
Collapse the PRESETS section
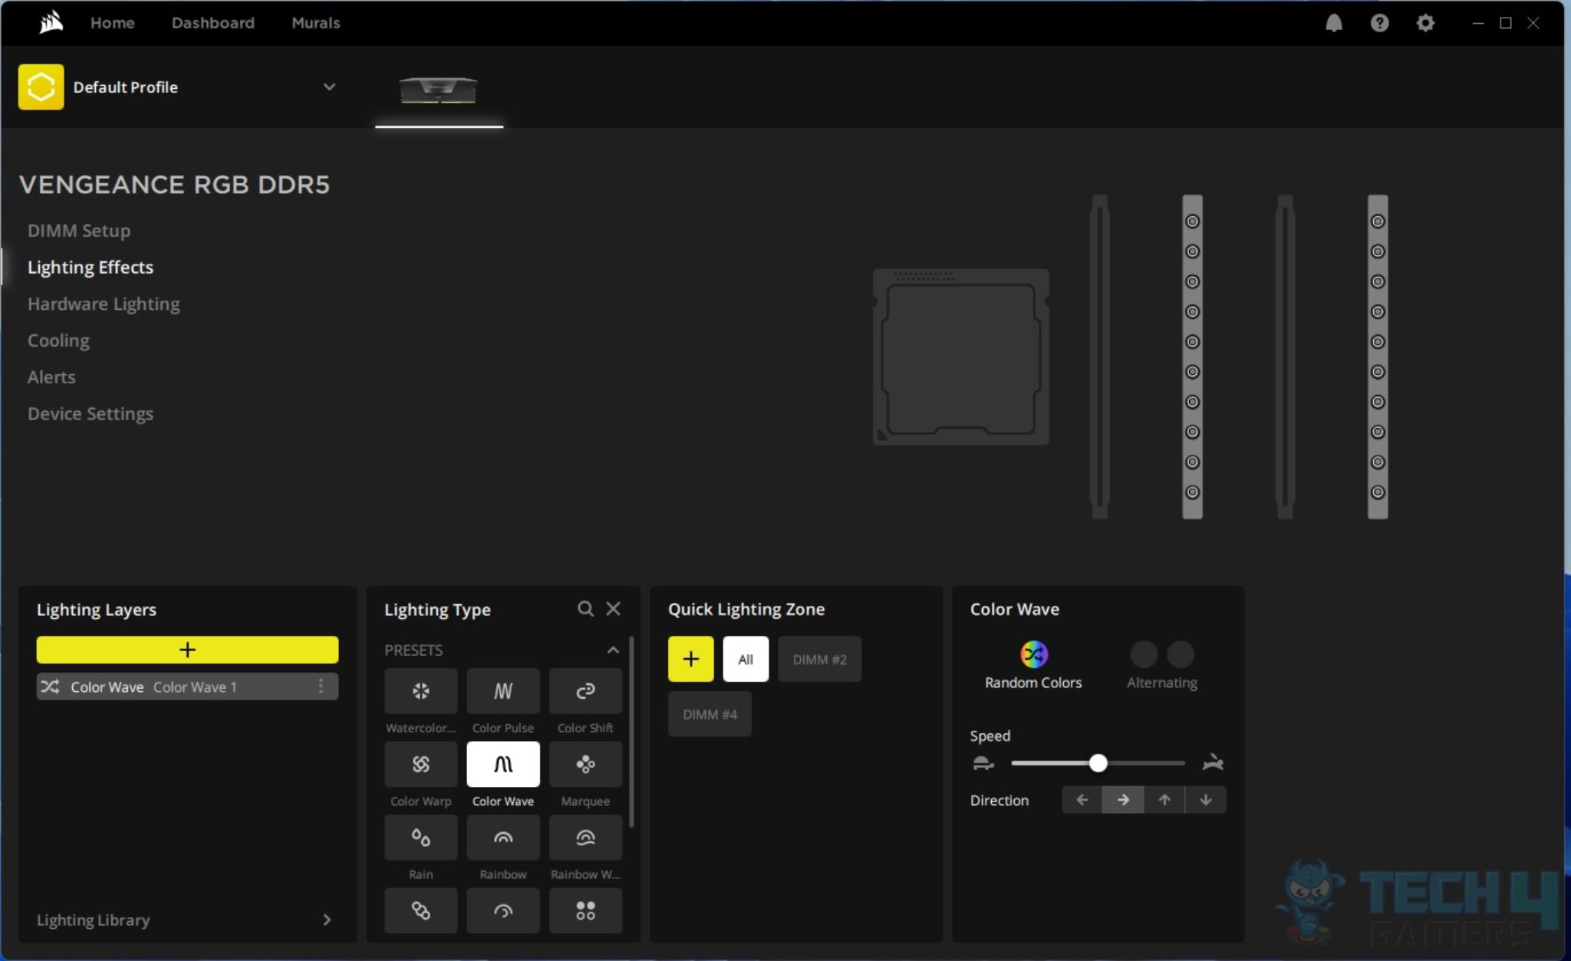click(613, 650)
